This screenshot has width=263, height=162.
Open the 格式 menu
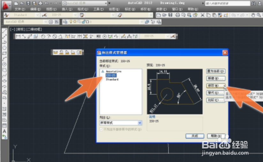(x=83, y=9)
